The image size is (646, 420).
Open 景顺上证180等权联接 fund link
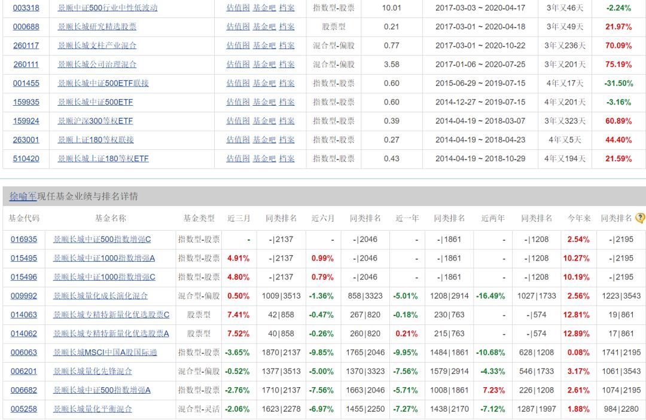point(96,140)
